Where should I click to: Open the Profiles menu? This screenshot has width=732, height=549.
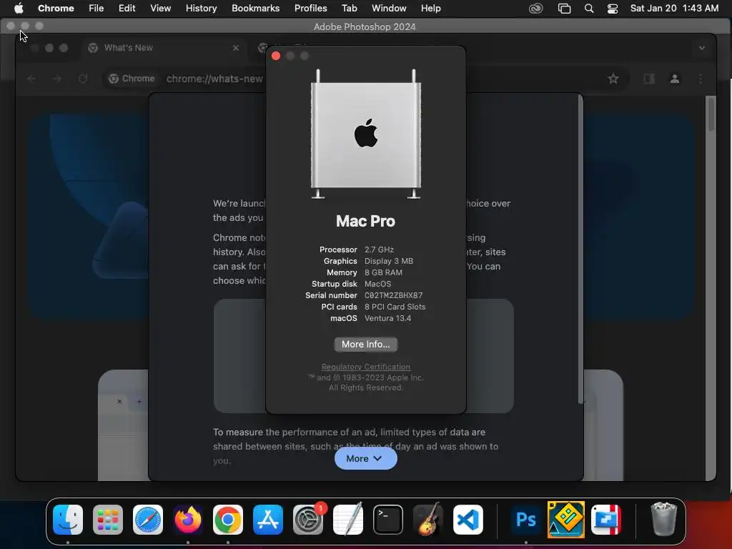coord(310,8)
